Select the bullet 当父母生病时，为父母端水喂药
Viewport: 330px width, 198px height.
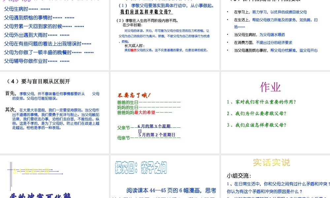(259, 35)
